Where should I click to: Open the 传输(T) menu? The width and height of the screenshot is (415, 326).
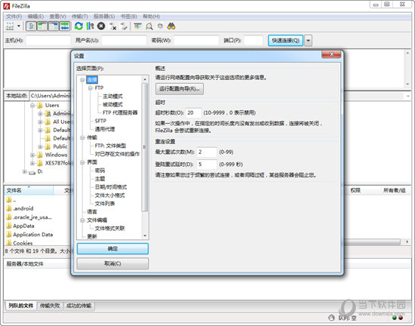(x=80, y=17)
